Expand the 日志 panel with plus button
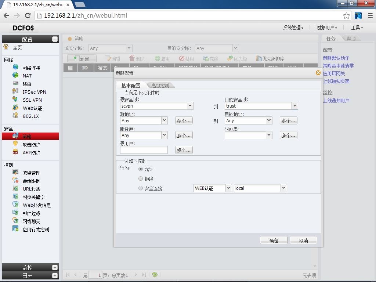The width and height of the screenshot is (376, 282). (x=55, y=275)
